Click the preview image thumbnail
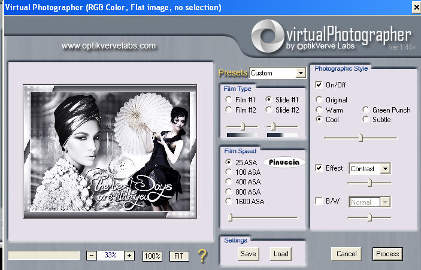This screenshot has width=421, height=270. point(110,151)
